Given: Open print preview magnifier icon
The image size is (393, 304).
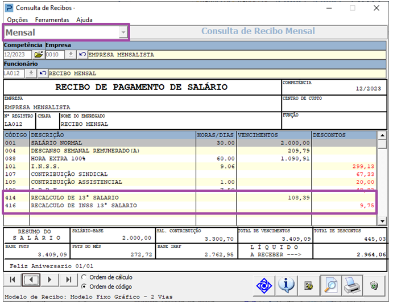Looking at the screenshot, I should 330,286.
